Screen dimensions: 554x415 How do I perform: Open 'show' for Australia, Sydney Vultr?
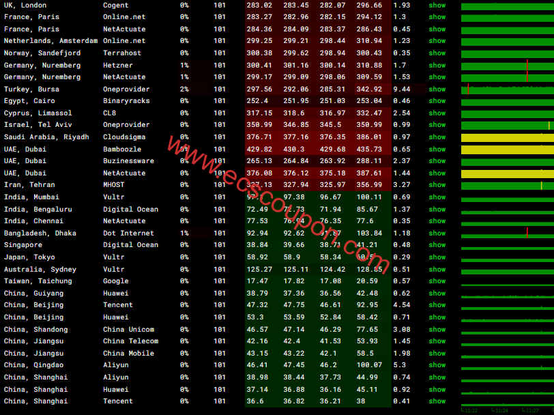click(x=437, y=270)
